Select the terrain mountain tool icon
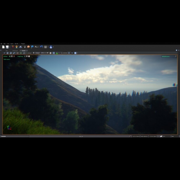The image size is (180, 180). 21,47
